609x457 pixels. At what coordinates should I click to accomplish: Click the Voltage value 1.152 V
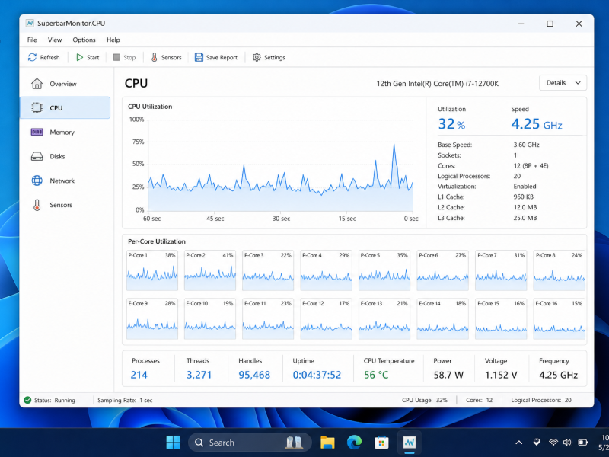pos(501,375)
